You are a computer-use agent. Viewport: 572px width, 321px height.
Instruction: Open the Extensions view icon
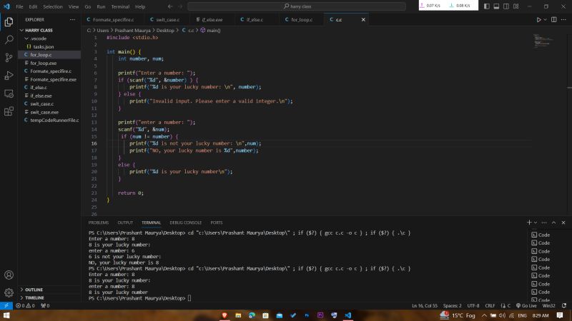click(9, 111)
